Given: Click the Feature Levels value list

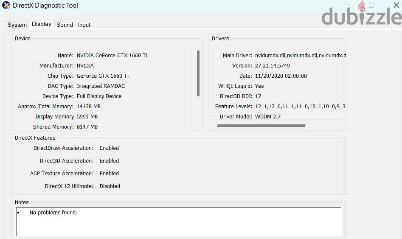Looking at the screenshot, I should click(300, 107).
